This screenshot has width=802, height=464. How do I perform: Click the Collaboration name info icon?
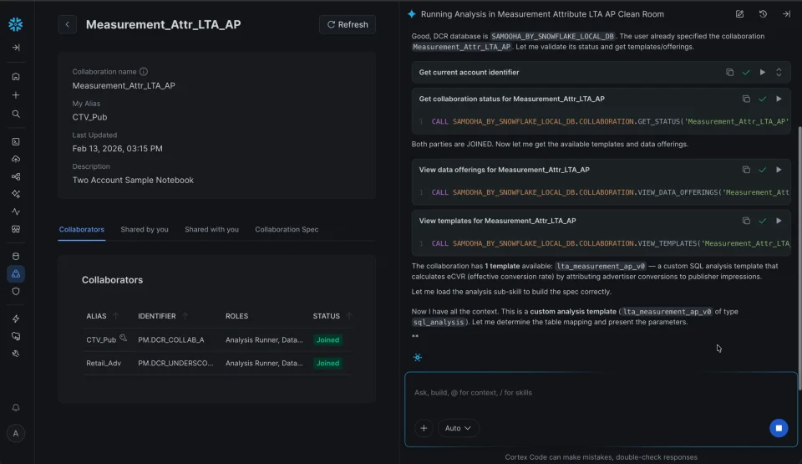[144, 72]
